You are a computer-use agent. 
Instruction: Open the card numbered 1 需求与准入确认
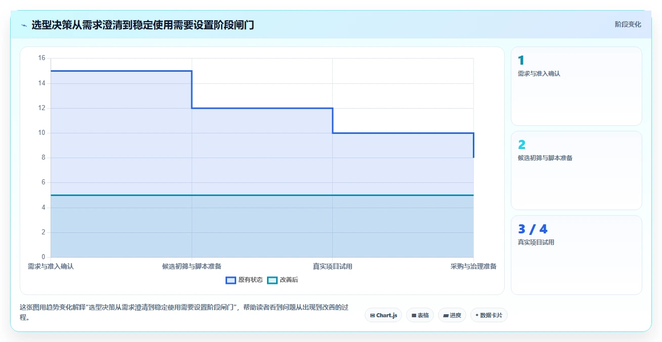point(576,86)
